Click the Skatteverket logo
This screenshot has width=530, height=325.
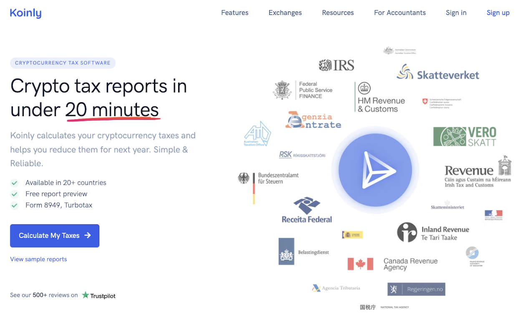[x=437, y=72]
